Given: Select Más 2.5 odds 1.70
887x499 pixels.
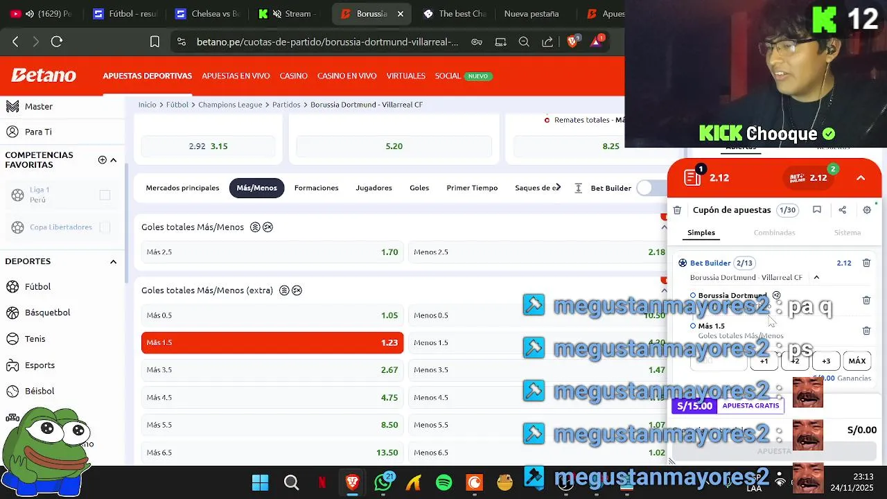Looking at the screenshot, I should point(272,252).
